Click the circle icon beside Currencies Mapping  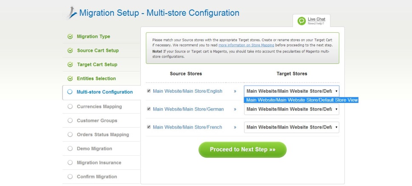coord(70,106)
